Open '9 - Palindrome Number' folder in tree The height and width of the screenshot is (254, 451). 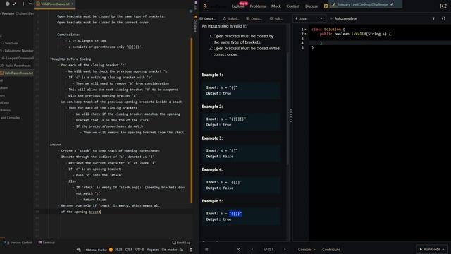17,51
